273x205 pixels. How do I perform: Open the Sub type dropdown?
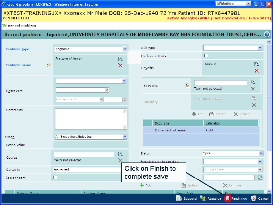click(260, 47)
